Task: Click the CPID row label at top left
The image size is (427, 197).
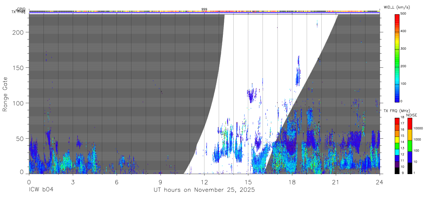Action: 21,9
